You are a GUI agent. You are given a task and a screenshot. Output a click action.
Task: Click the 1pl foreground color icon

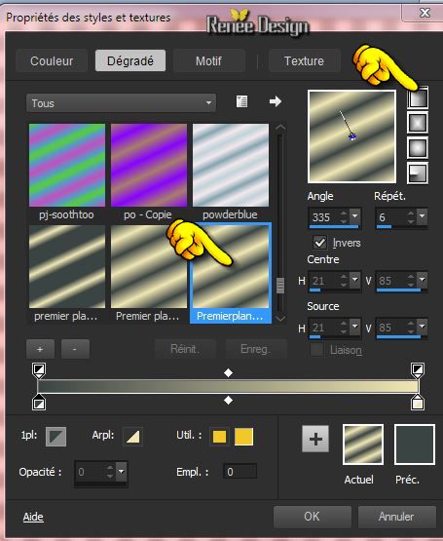[x=55, y=436]
